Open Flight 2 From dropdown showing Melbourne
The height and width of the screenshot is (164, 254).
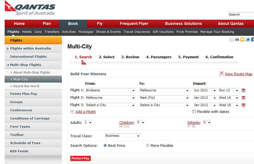pos(110,98)
